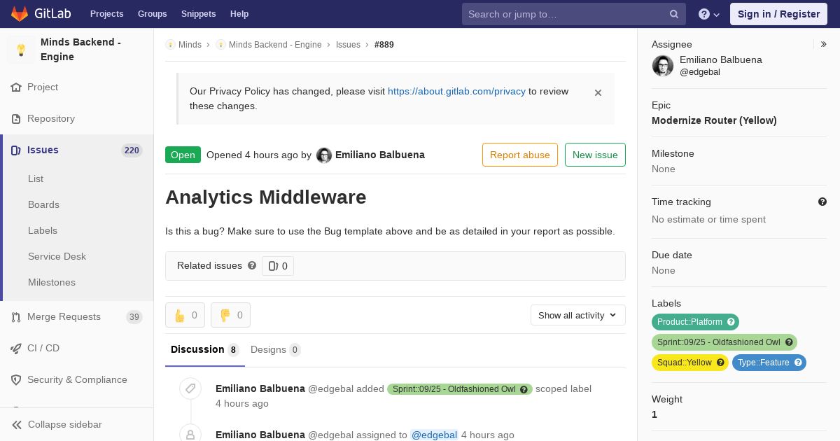Dismiss the Privacy Policy banner
Viewport: 840px width, 441px height.
pos(598,92)
